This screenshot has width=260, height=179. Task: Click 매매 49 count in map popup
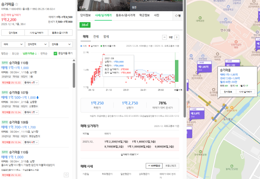tap(224, 86)
